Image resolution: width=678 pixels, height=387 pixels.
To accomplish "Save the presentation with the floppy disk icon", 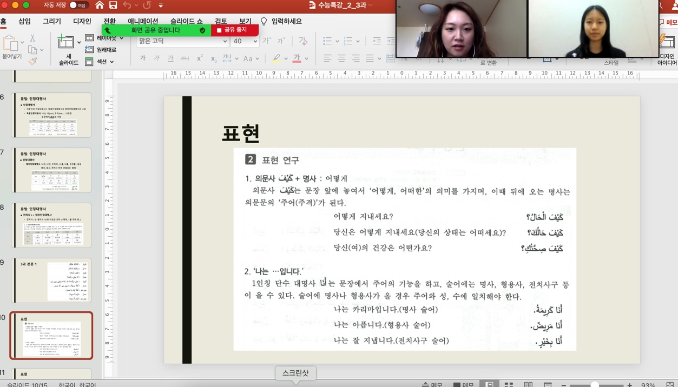I will tap(113, 5).
